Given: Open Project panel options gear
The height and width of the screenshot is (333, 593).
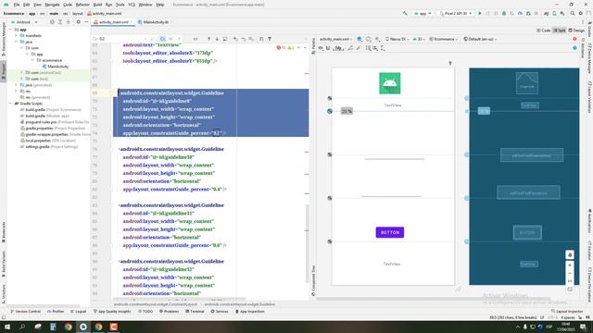Looking at the screenshot, I should coord(78,22).
